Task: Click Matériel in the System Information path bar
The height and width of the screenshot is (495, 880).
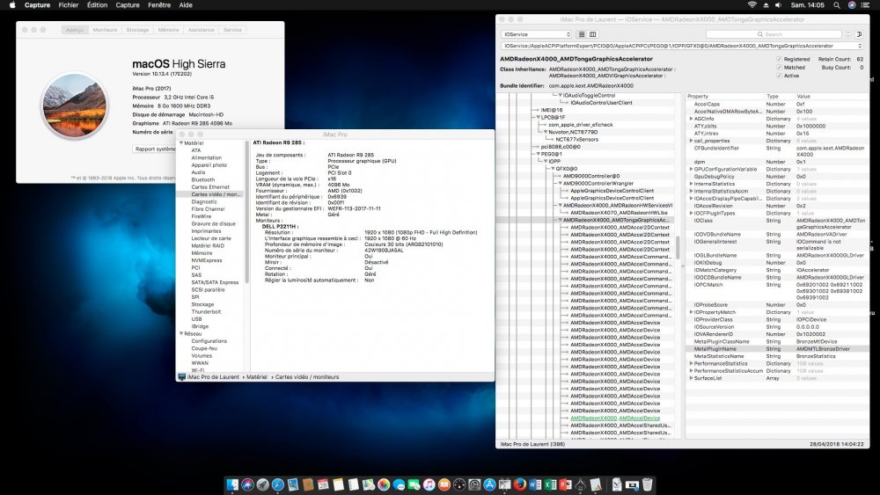Action: tap(256, 376)
